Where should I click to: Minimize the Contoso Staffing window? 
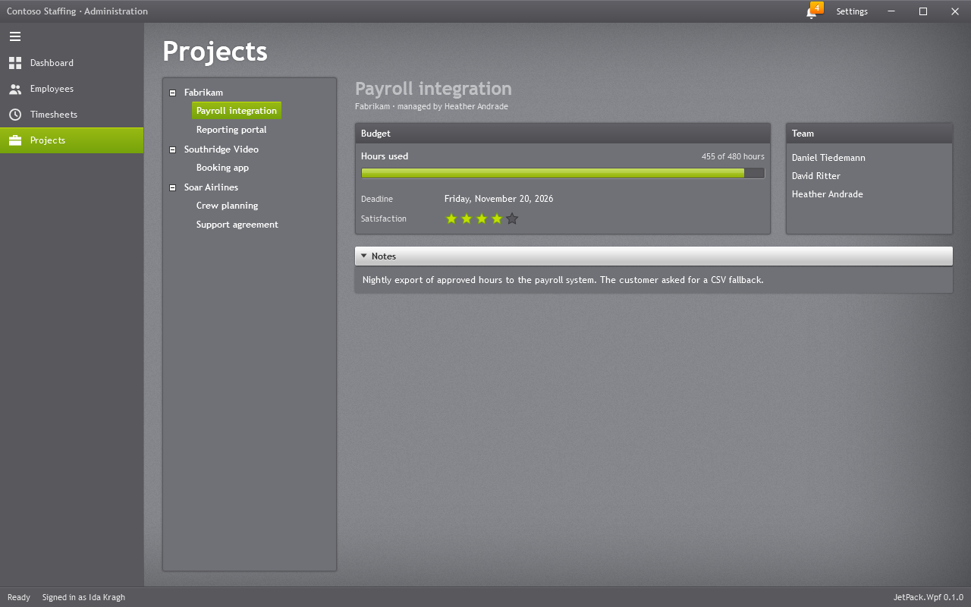[x=891, y=11]
